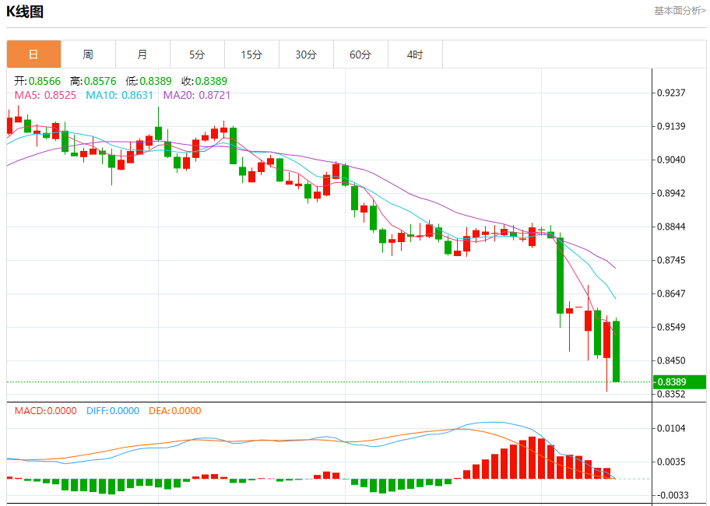Image resolution: width=710 pixels, height=506 pixels.
Task: Click the 0.0035 MACD axis label
Action: point(671,462)
